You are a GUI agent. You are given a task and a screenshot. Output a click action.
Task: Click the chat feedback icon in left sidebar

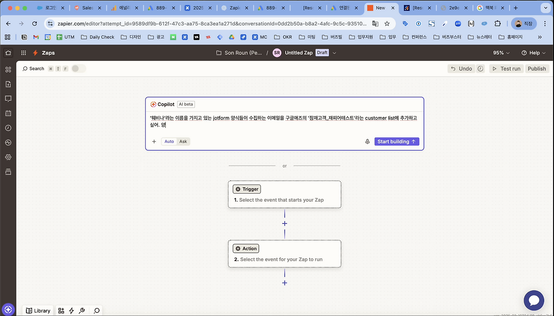pos(8,99)
